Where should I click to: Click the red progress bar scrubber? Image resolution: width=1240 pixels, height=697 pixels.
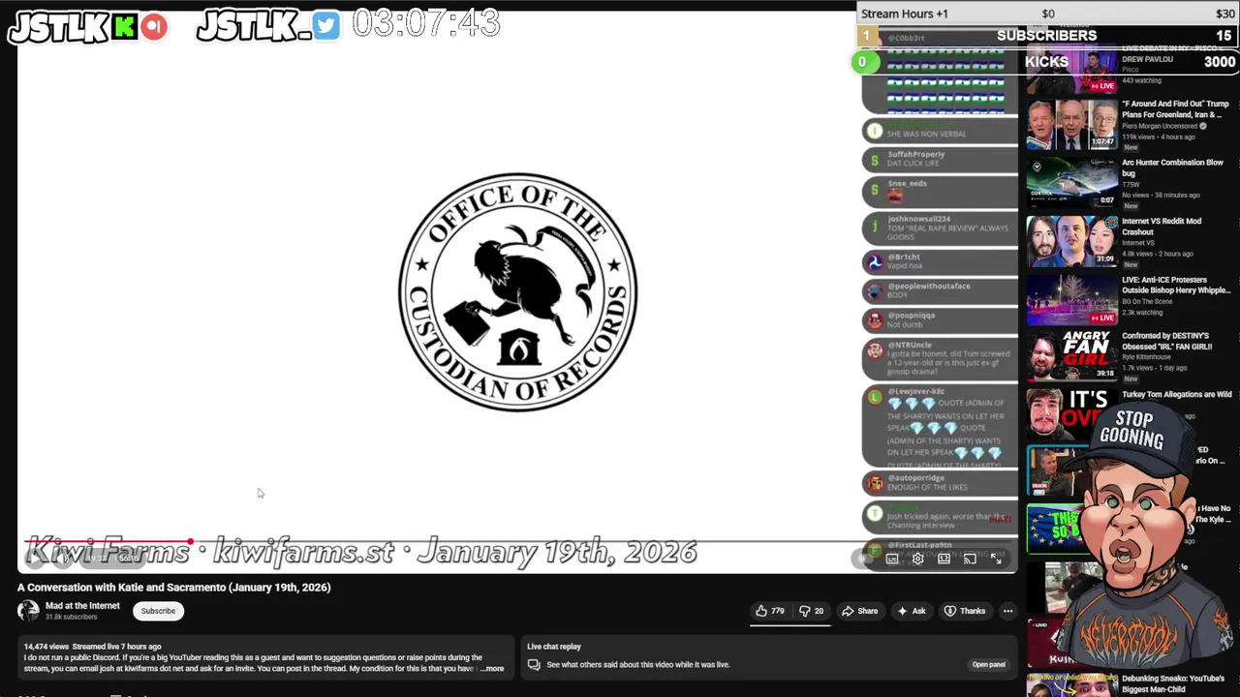191,542
